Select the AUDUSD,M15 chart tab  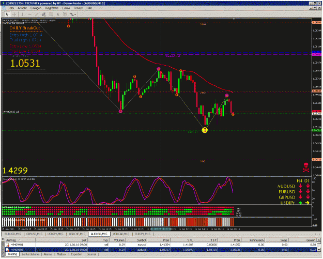point(99,234)
